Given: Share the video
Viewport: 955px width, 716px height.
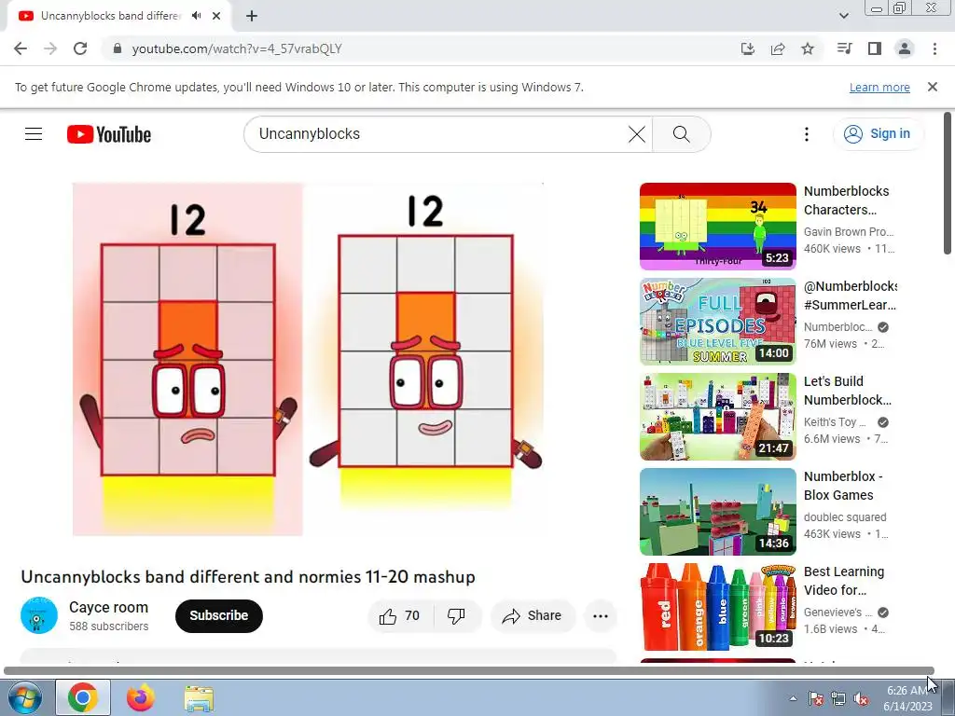Looking at the screenshot, I should (532, 616).
